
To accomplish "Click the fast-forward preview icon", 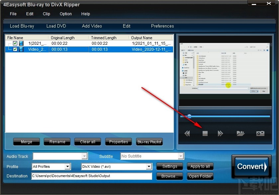I will point(220,133).
